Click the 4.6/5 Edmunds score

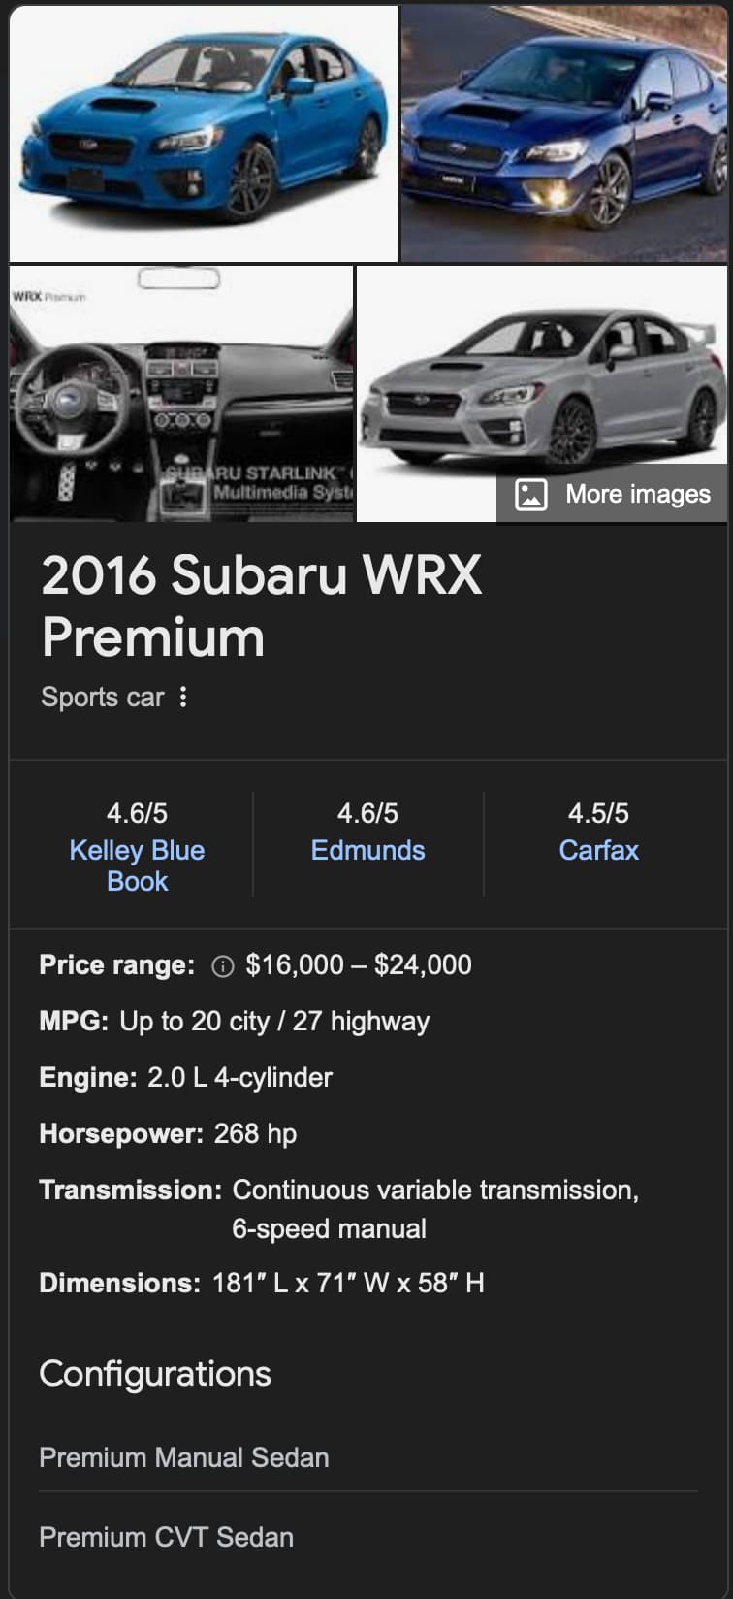click(367, 813)
